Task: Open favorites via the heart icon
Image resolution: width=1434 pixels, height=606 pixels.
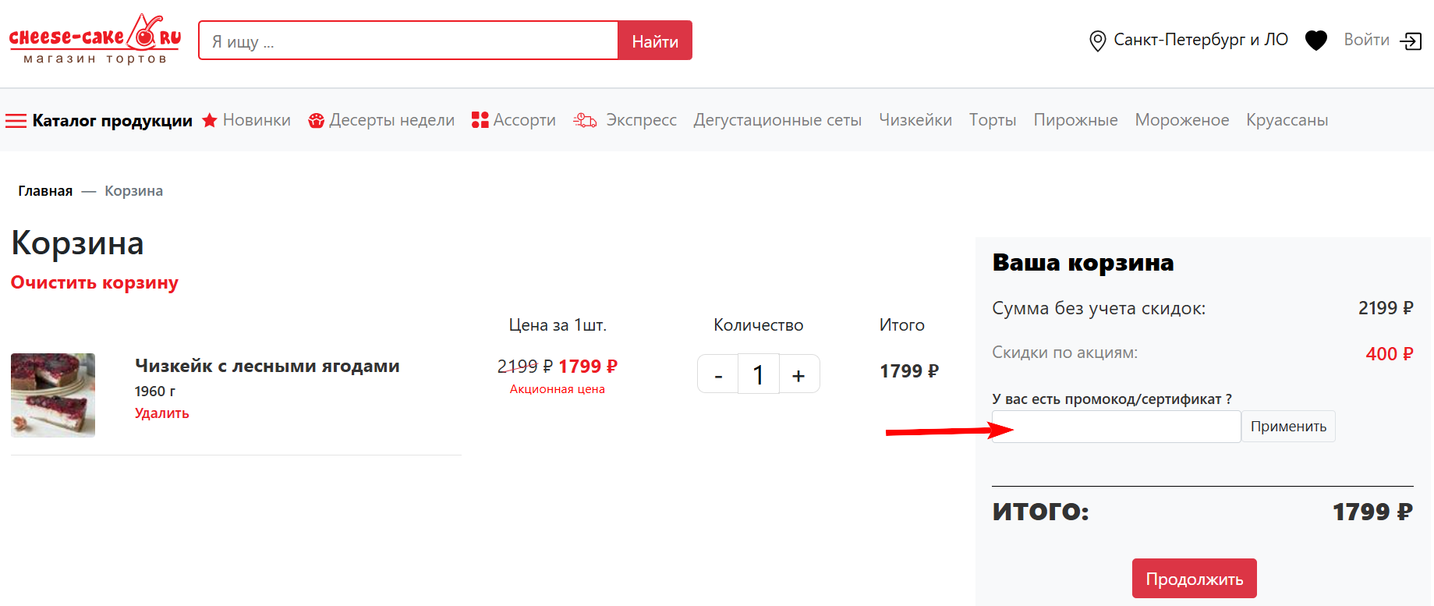Action: pyautogui.click(x=1315, y=40)
